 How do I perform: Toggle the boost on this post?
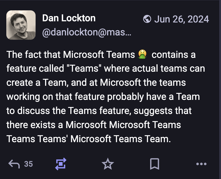click(x=61, y=164)
